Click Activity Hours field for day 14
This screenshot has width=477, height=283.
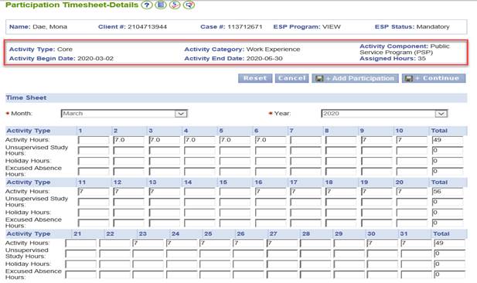199,192
